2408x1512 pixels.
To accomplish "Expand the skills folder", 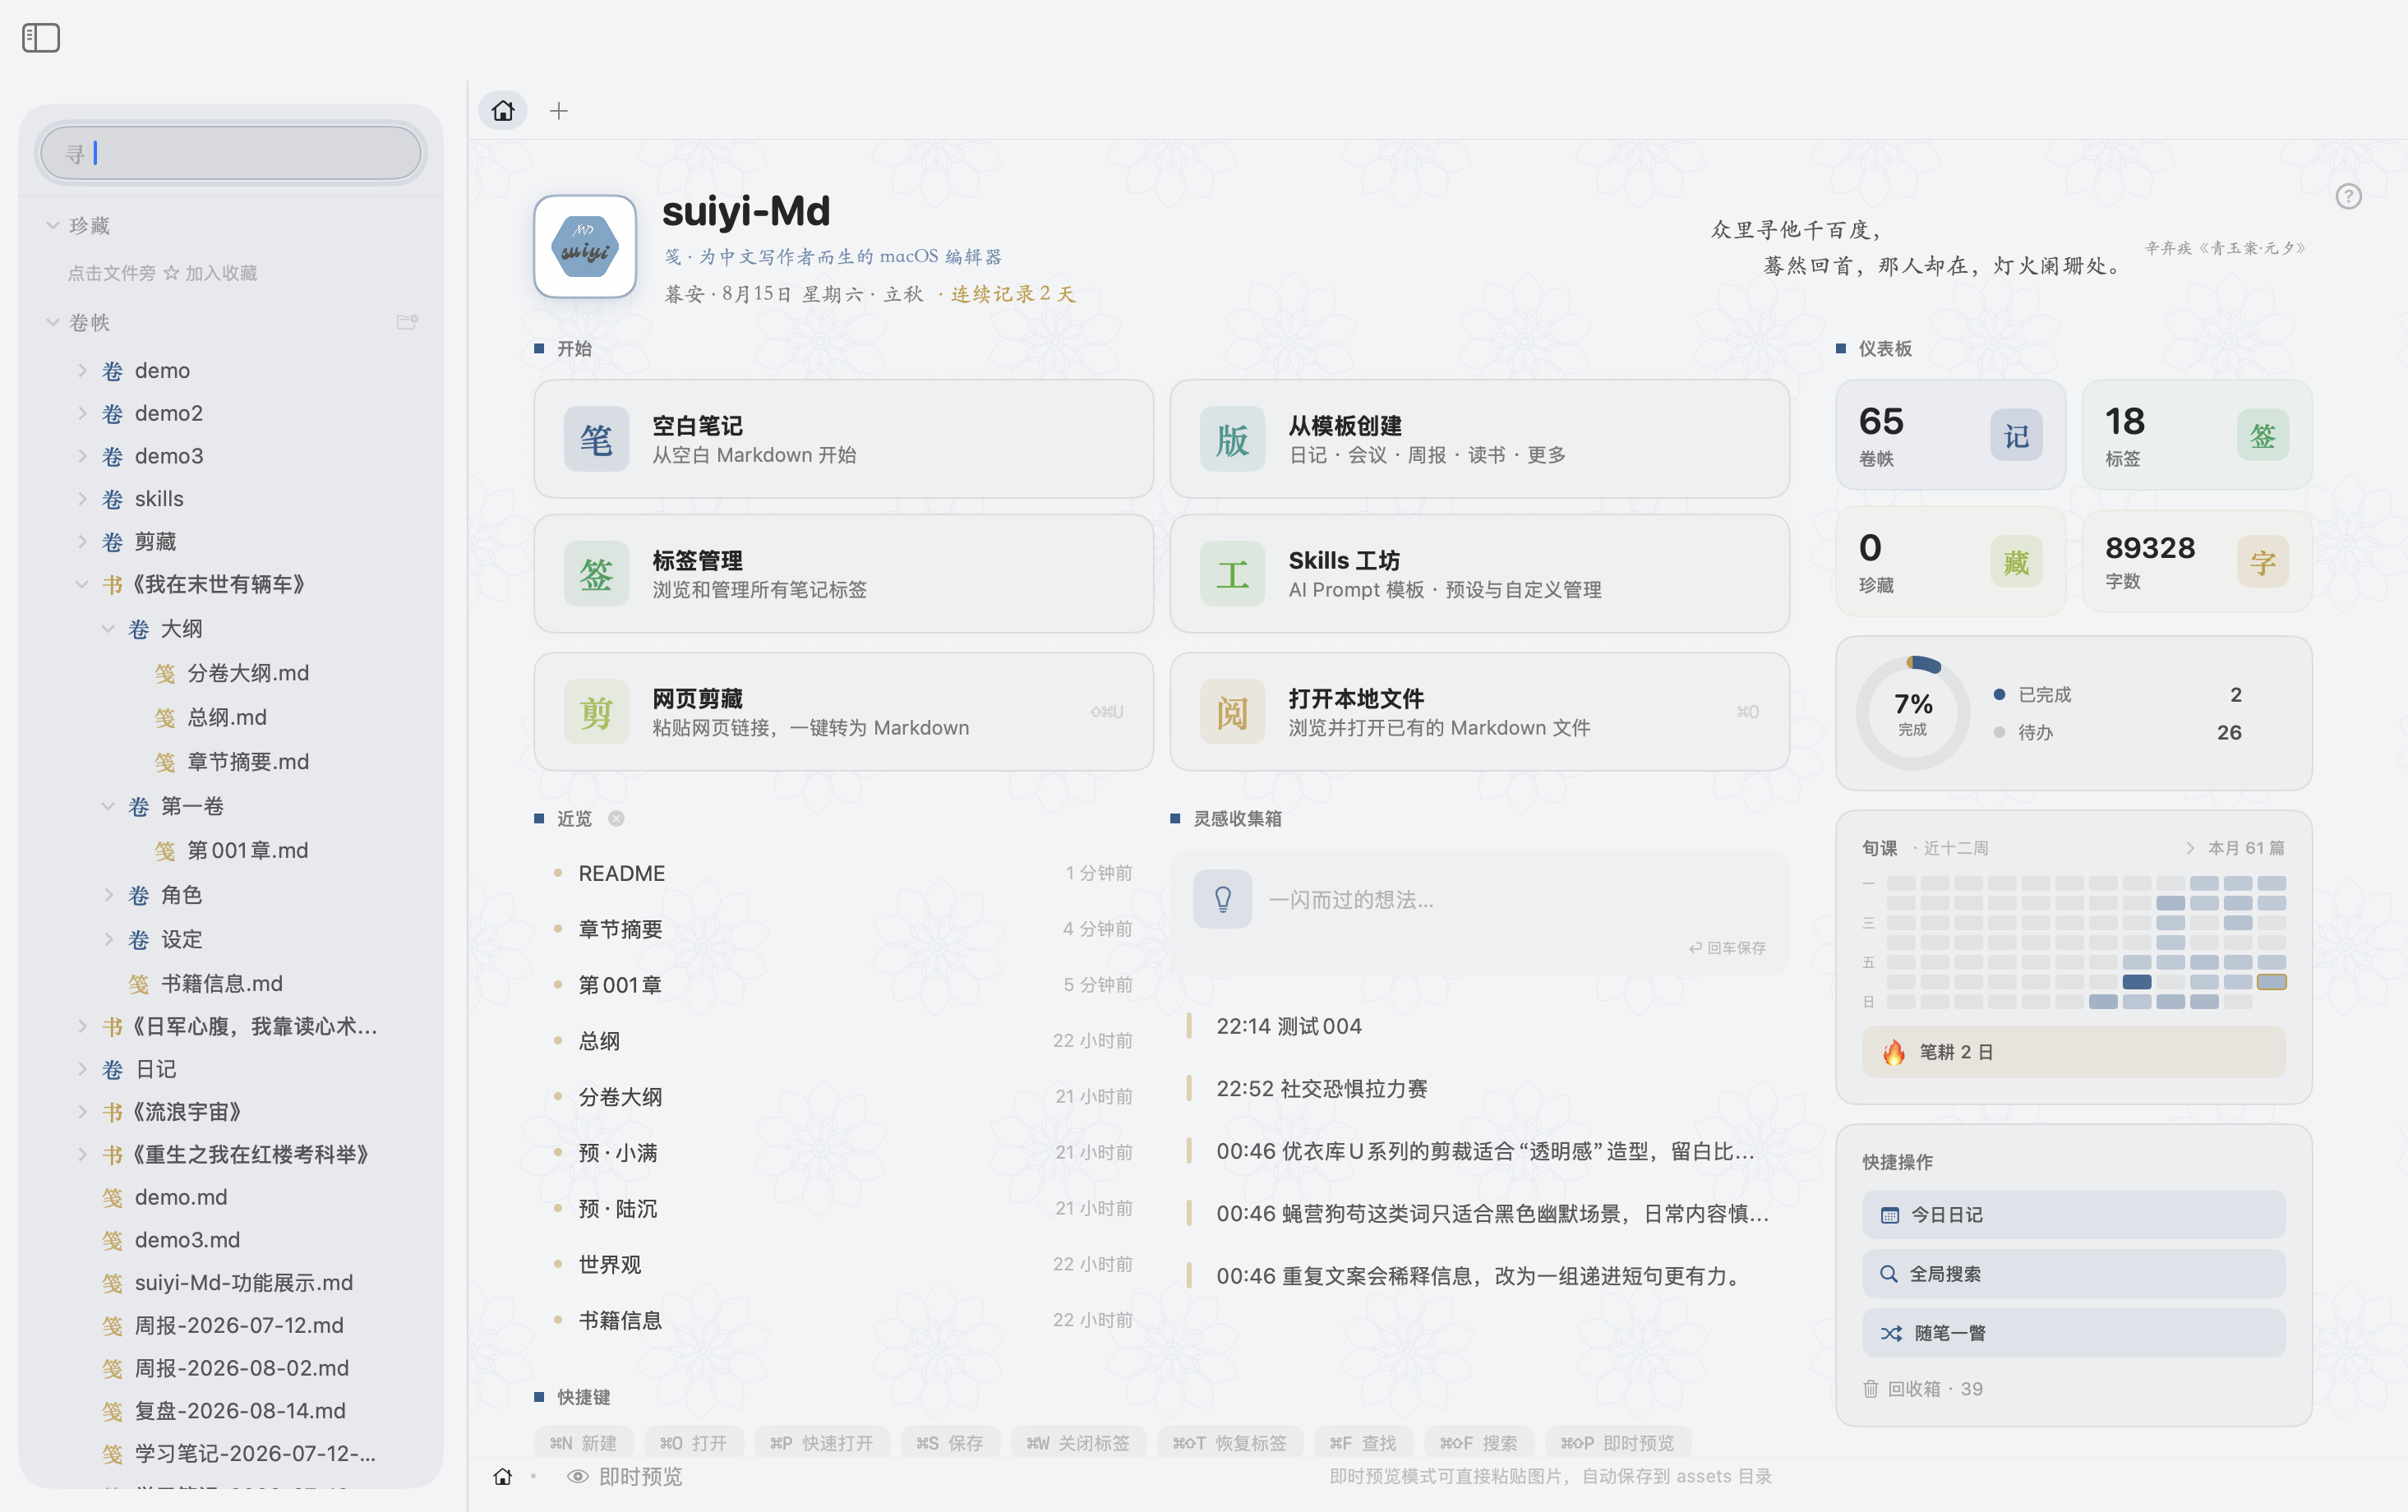I will tap(83, 498).
